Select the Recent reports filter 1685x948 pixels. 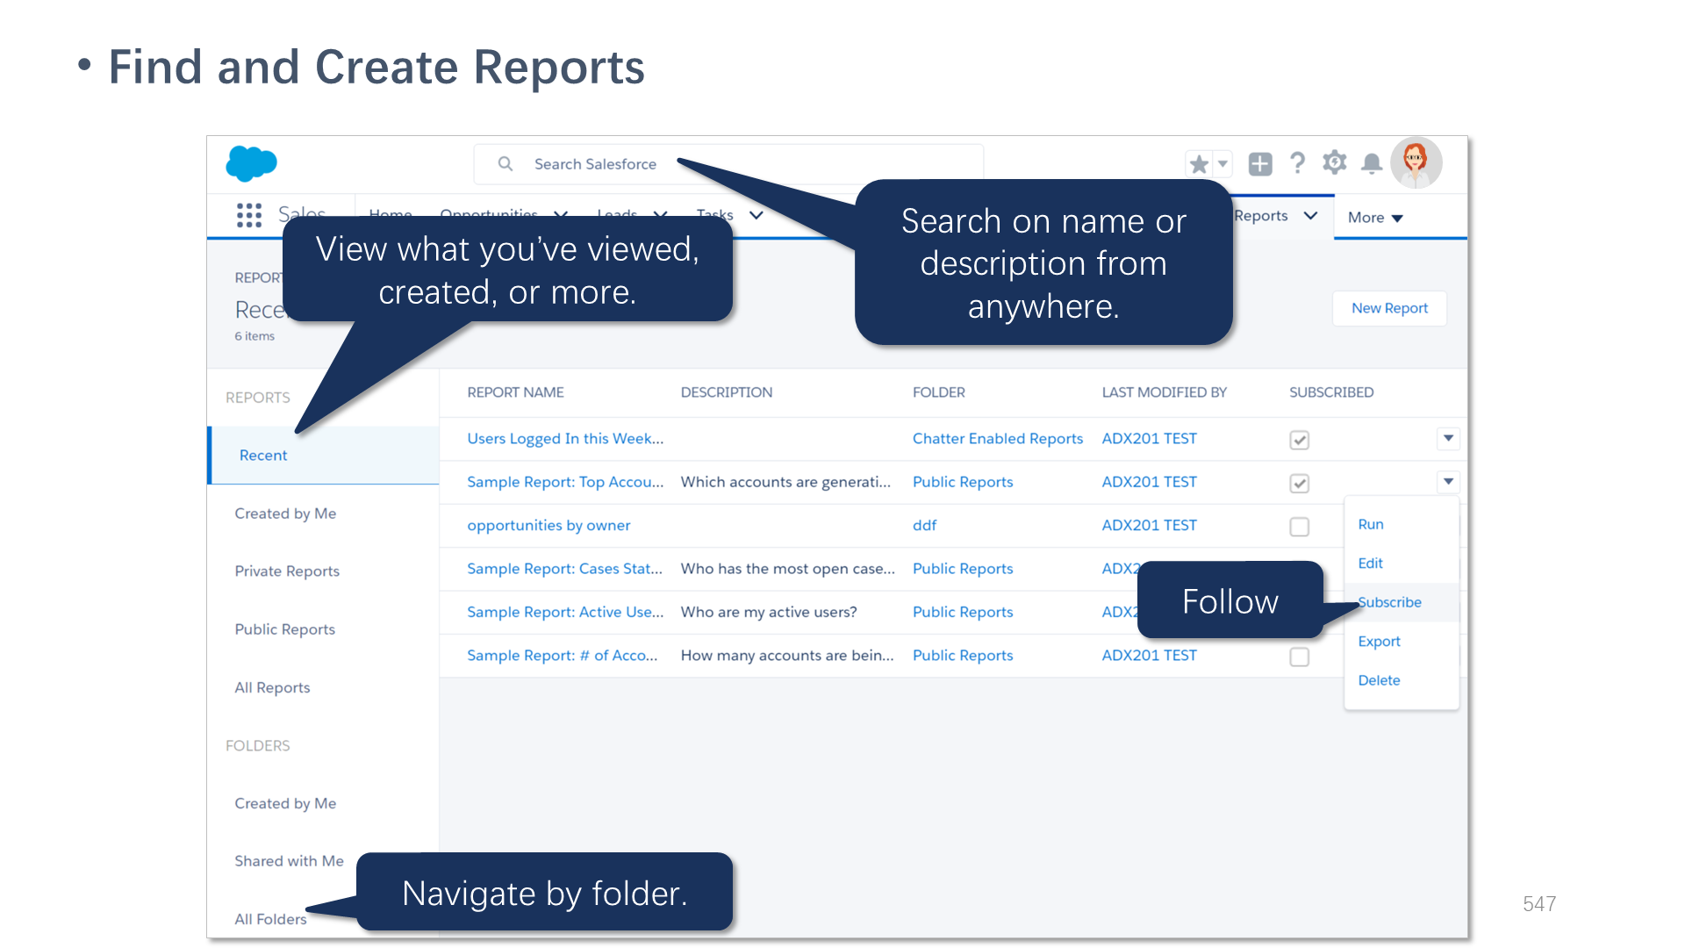[324, 455]
